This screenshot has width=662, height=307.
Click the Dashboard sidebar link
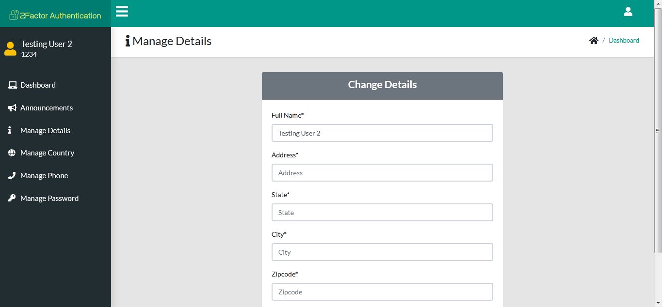37,84
